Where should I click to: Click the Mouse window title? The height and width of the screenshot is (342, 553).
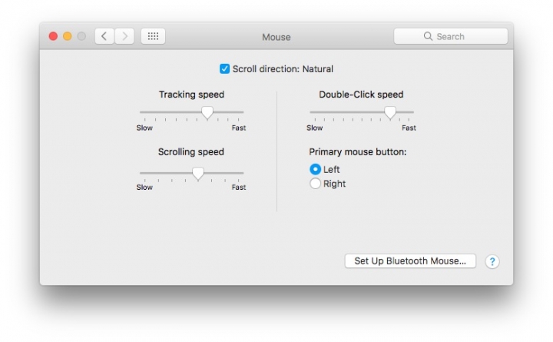[276, 37]
